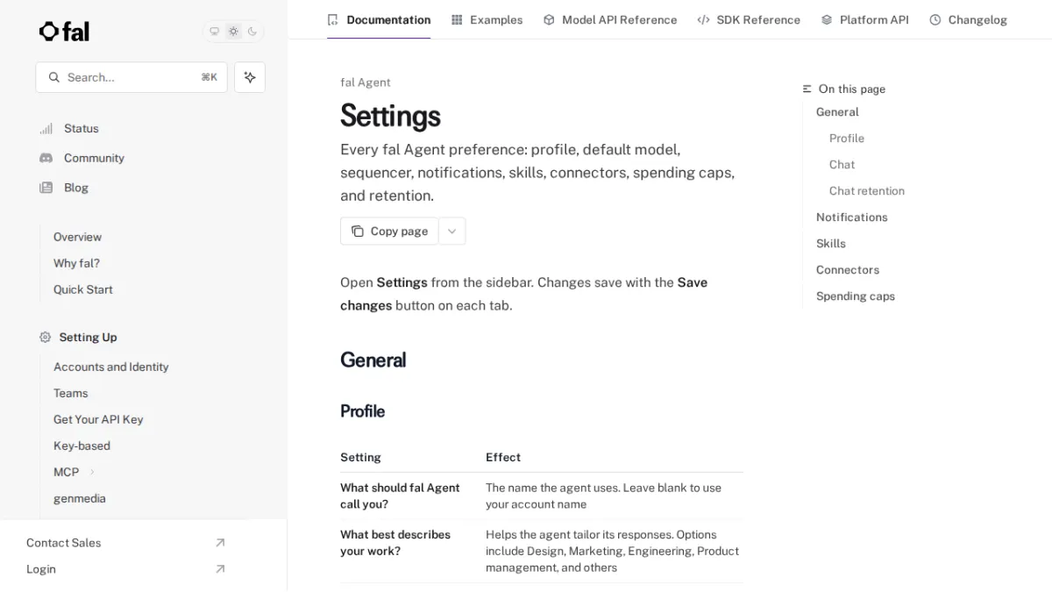The width and height of the screenshot is (1052, 592).
Task: Open the Changelog tab
Action: point(968,19)
